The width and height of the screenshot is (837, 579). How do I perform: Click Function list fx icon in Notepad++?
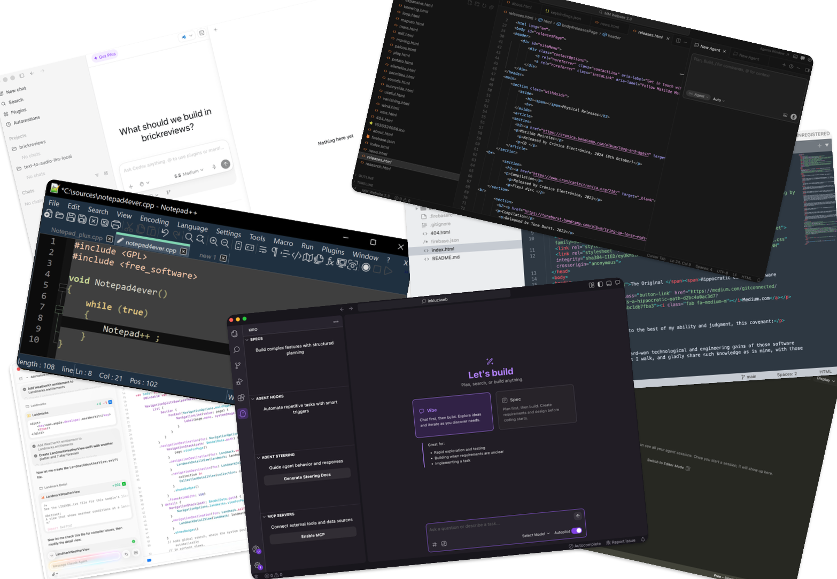(330, 261)
